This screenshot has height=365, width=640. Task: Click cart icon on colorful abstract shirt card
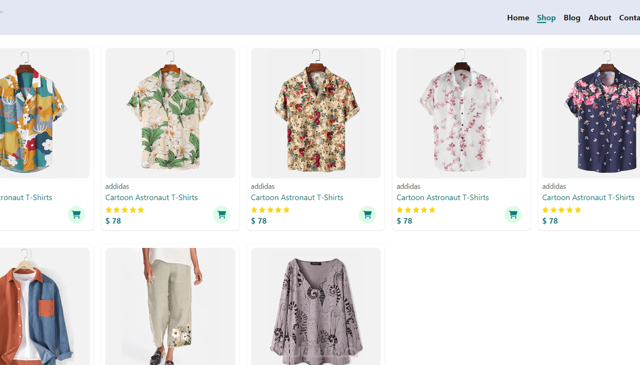tap(76, 214)
